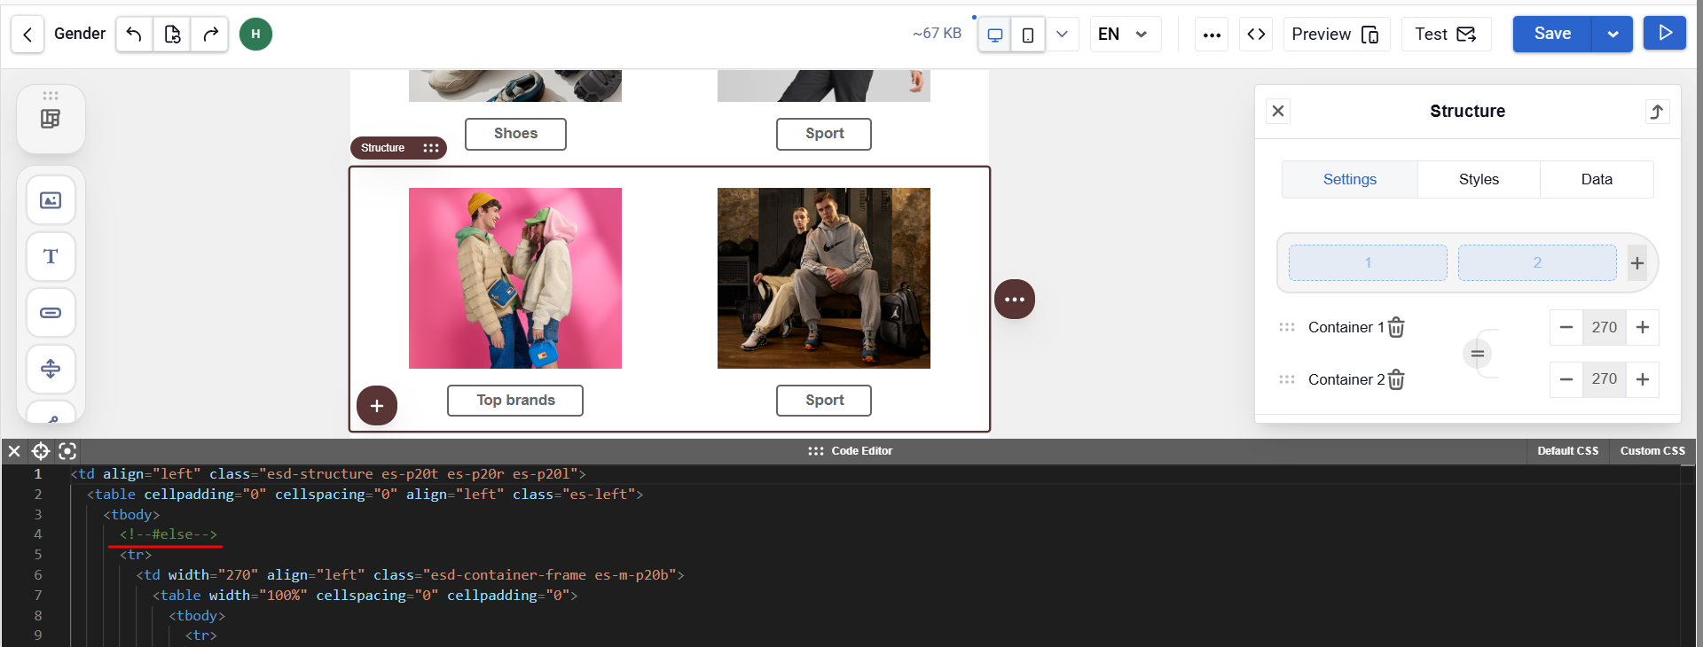Image resolution: width=1703 pixels, height=647 pixels.
Task: Select container 2 in layout bar
Action: 1537,263
